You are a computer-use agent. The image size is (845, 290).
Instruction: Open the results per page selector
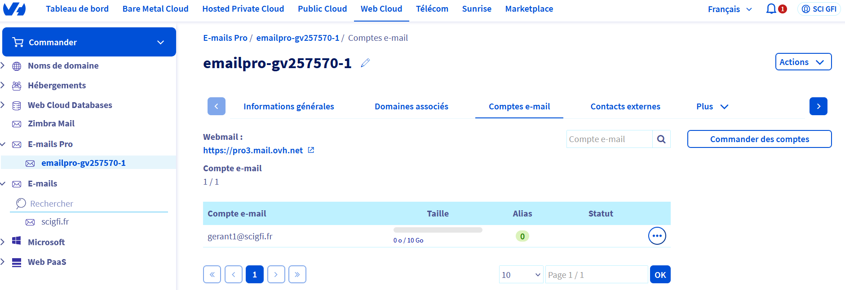pyautogui.click(x=521, y=275)
